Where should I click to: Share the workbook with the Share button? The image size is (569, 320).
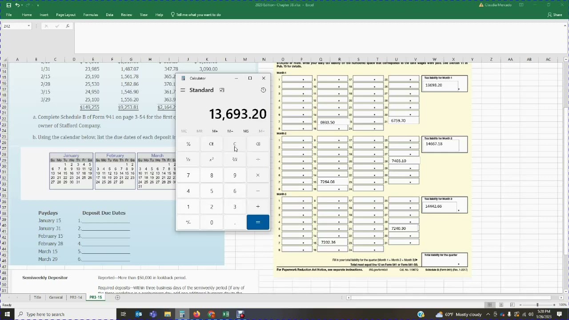point(555,15)
